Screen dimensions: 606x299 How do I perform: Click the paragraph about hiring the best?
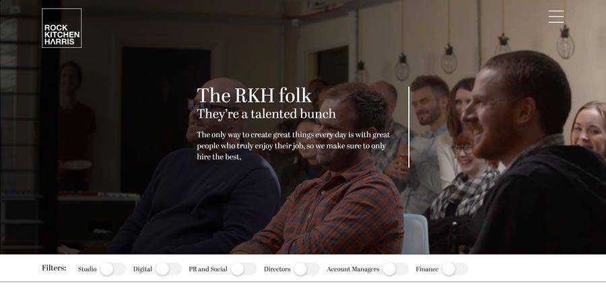pos(294,145)
